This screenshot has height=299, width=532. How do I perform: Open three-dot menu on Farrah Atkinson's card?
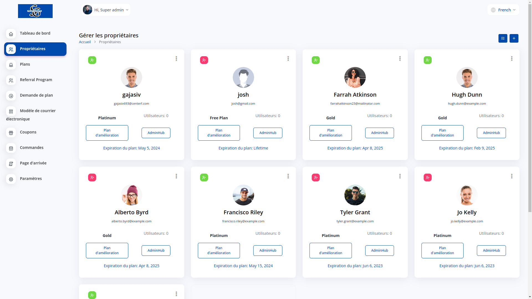click(x=400, y=58)
